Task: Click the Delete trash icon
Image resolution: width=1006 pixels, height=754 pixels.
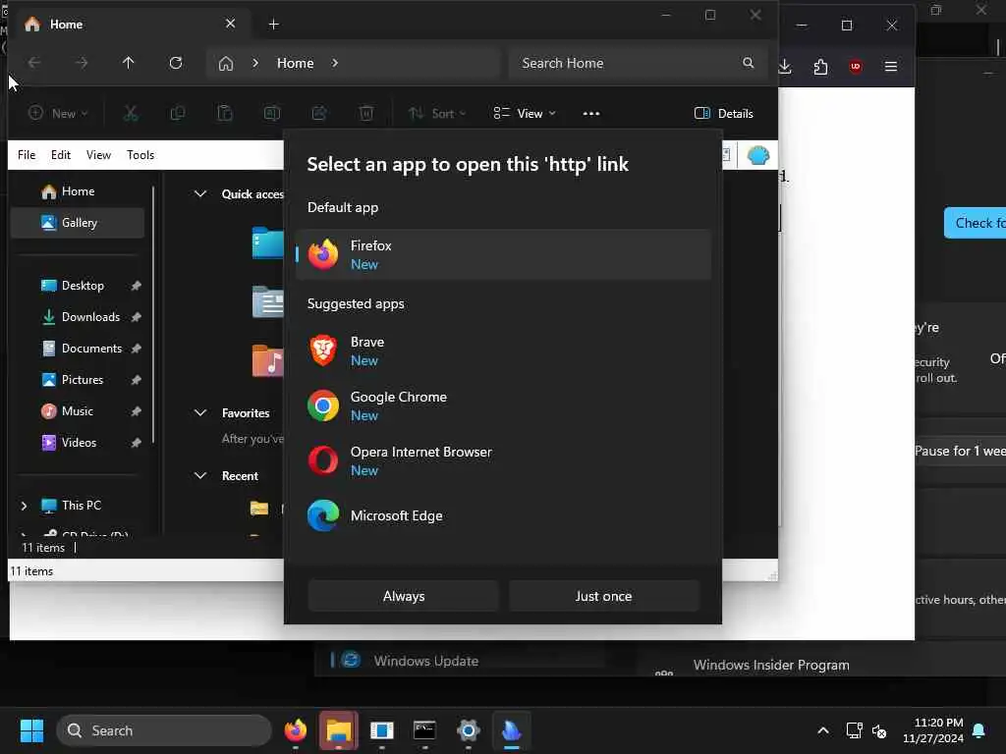Action: (x=366, y=114)
